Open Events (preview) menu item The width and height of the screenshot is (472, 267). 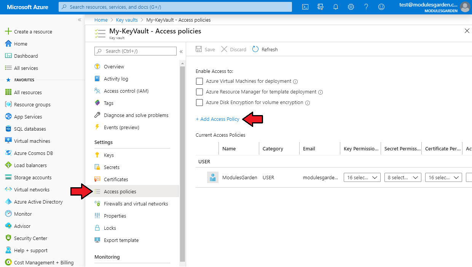tap(121, 127)
